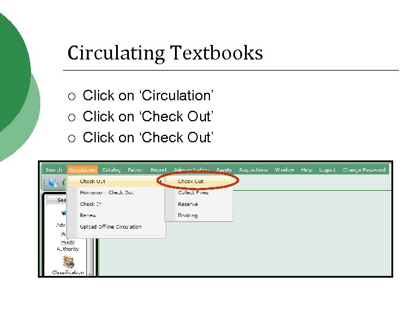Screen dimensions: 420x315
Task: Open the Help menu
Action: tap(306, 170)
